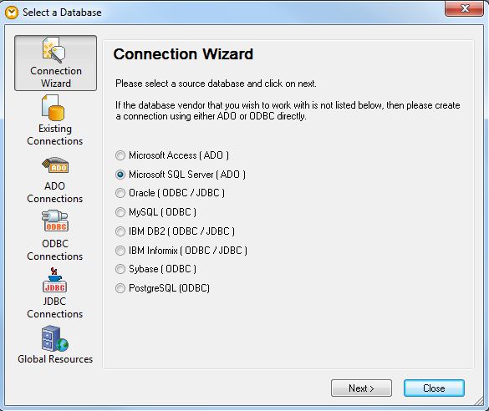Click the app logo in title bar
The width and height of the screenshot is (489, 411).
[12, 13]
